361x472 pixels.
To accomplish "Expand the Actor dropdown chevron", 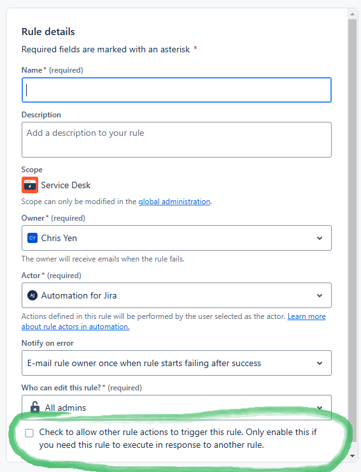I will pos(320,295).
